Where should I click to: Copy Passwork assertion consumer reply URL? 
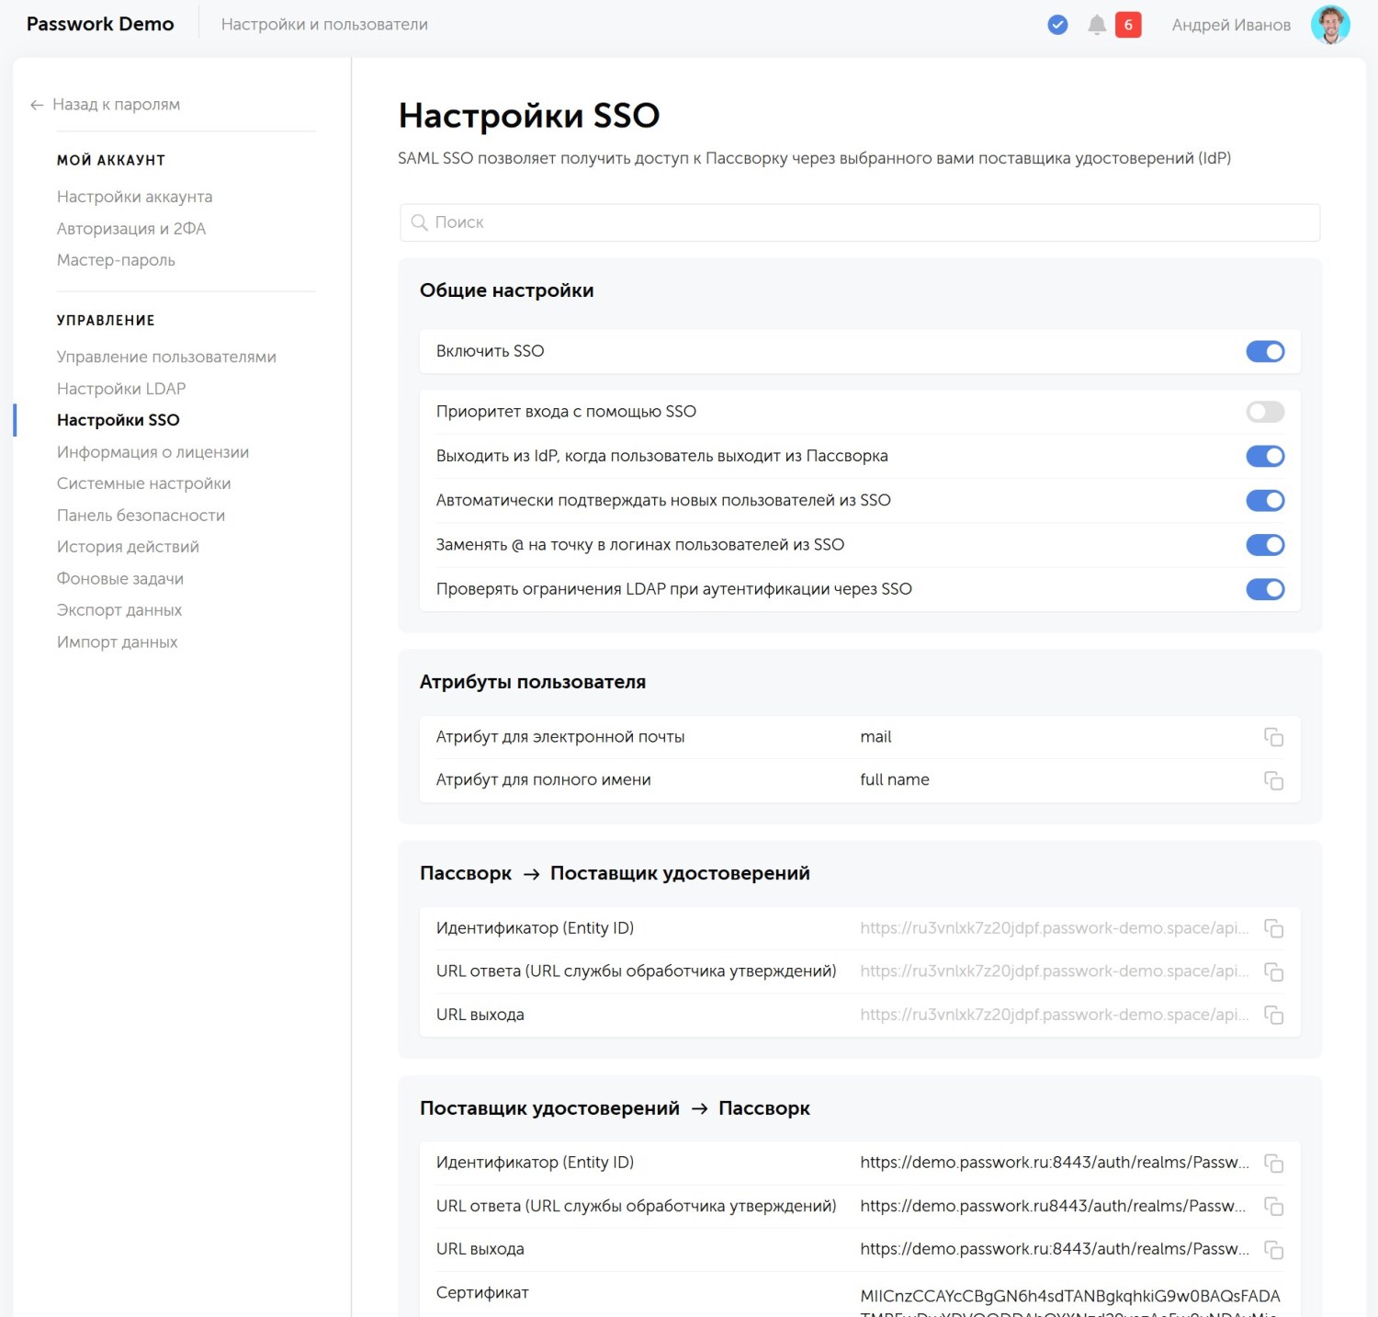[1273, 971]
